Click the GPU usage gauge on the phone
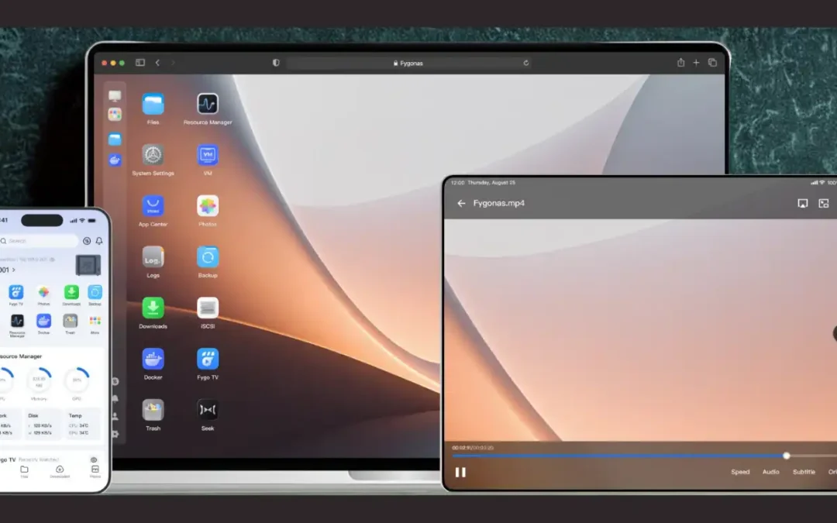Screen dimensions: 837x523 click(77, 380)
